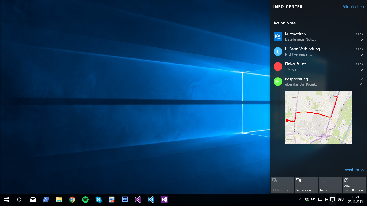
Task: Click the green Besprechung notification icon
Action: (x=278, y=82)
